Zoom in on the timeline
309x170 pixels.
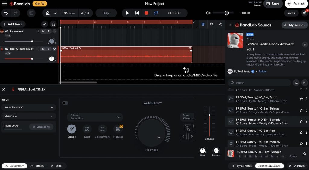click(x=220, y=24)
